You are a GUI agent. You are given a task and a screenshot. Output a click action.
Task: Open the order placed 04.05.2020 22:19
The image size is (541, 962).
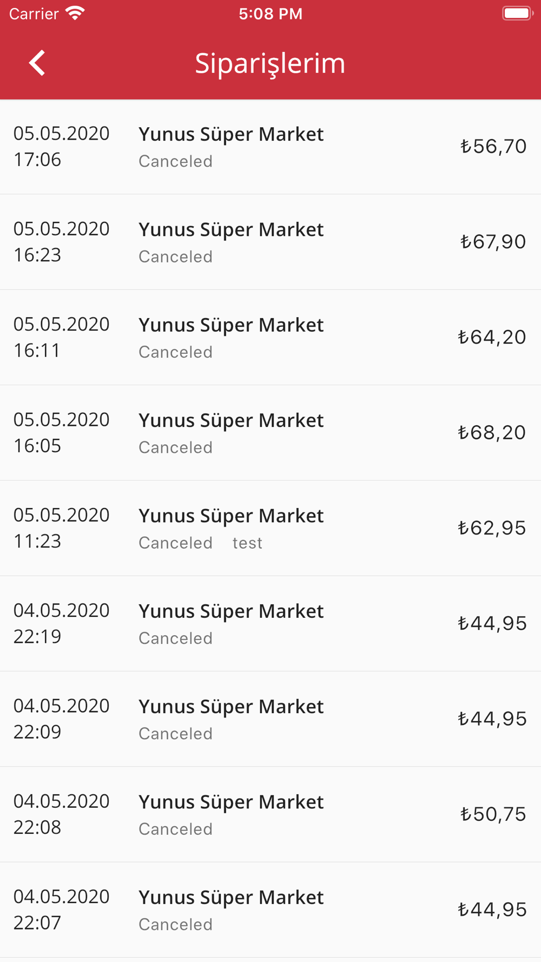point(270,624)
